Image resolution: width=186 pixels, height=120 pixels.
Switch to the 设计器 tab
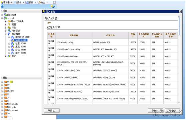(x=6, y=2)
